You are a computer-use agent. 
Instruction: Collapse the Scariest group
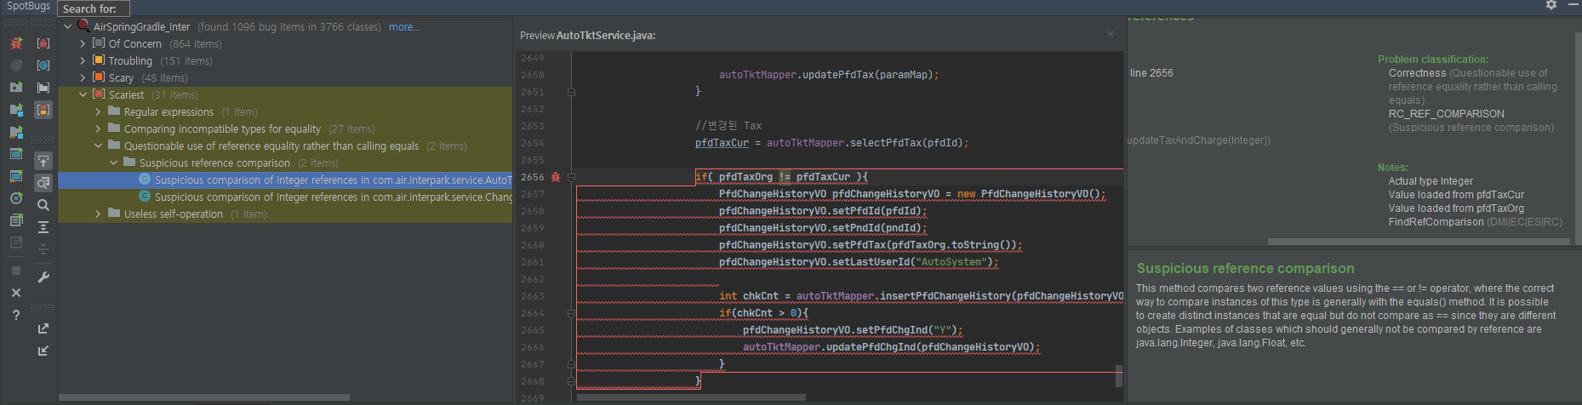(x=83, y=94)
